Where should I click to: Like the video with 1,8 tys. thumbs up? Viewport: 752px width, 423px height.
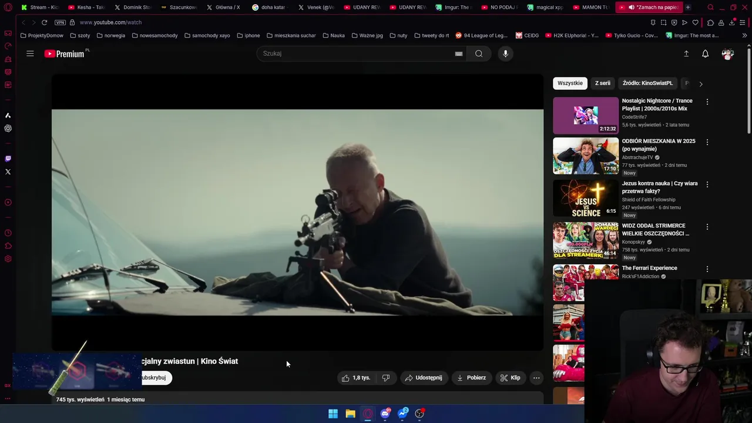356,378
